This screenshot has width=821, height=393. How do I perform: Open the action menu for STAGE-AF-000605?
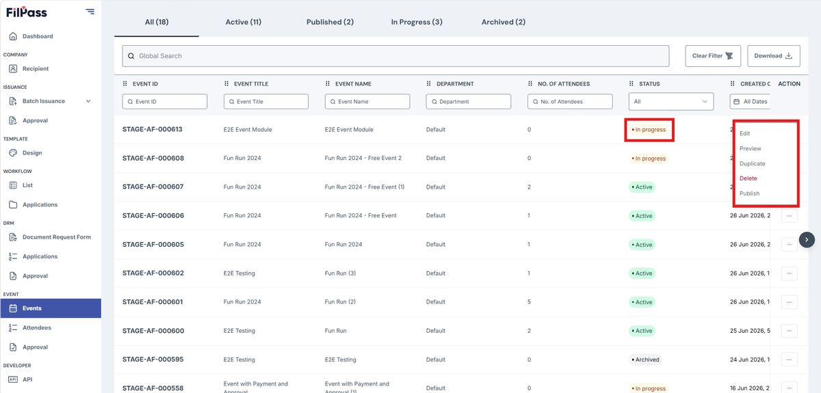tap(789, 245)
